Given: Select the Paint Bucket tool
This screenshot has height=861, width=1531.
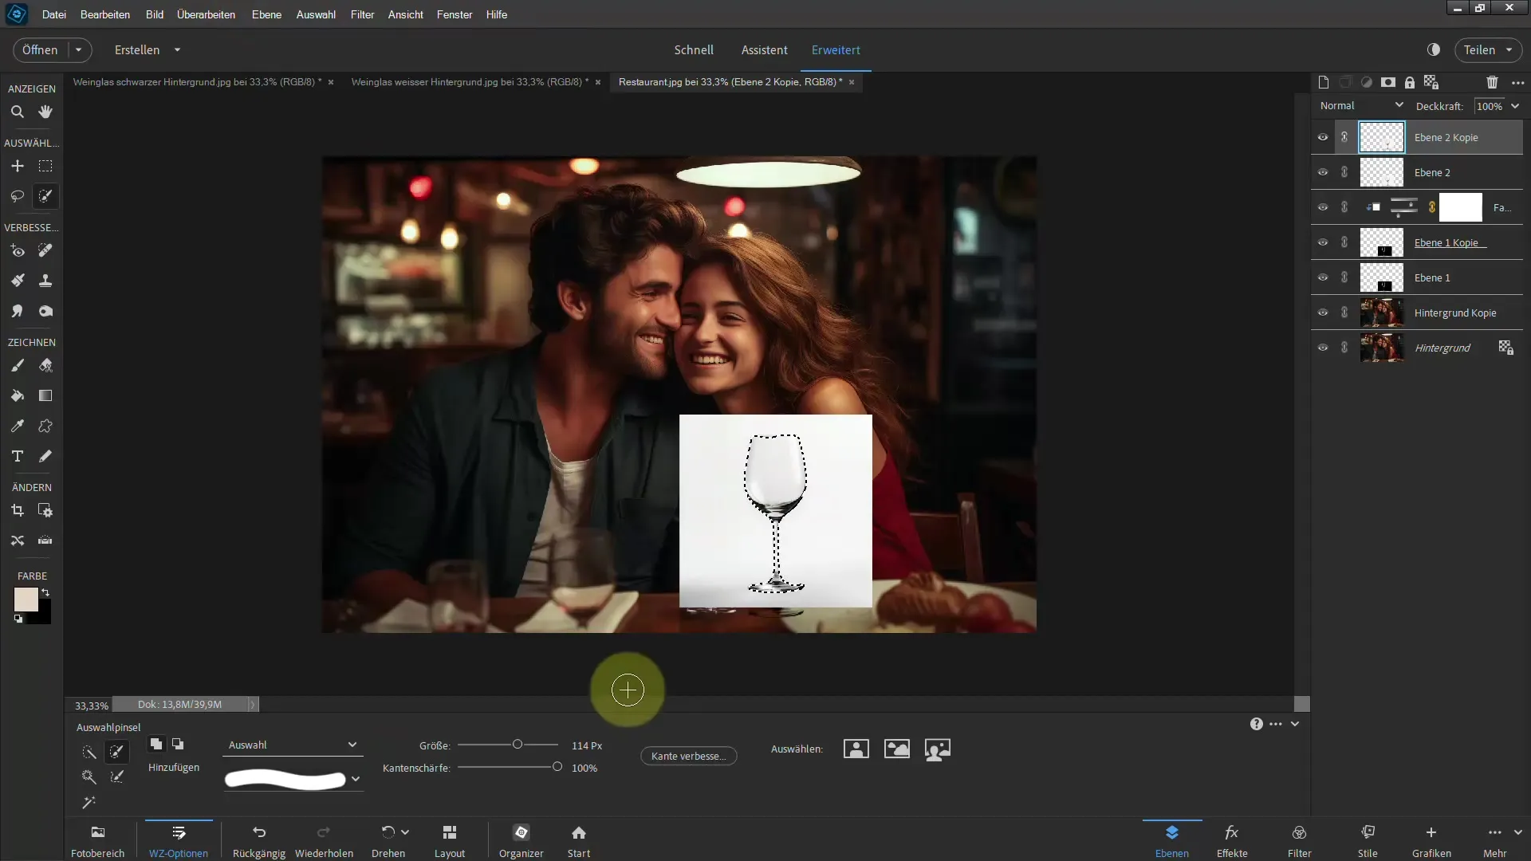Looking at the screenshot, I should coord(17,395).
